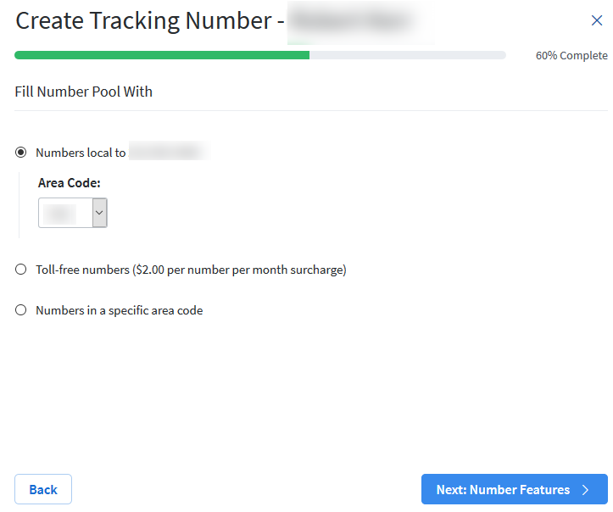613x512 pixels.
Task: Select 'Numbers in a specific area code' radio
Action: (21, 310)
